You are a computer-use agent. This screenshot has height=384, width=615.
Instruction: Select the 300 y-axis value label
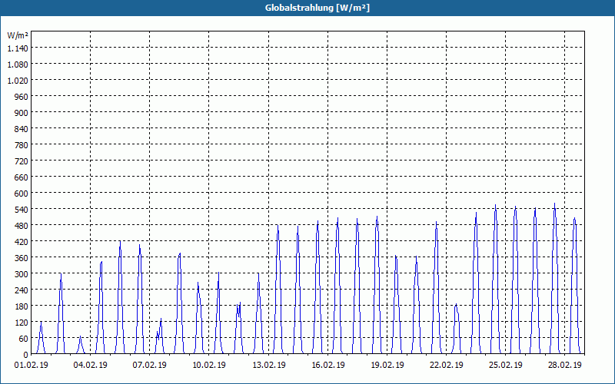[22, 274]
